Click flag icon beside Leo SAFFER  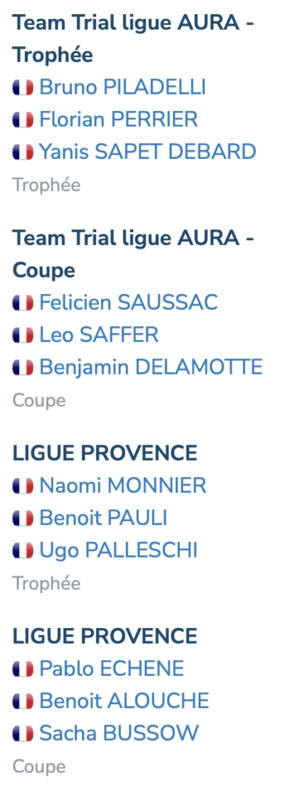point(23,336)
